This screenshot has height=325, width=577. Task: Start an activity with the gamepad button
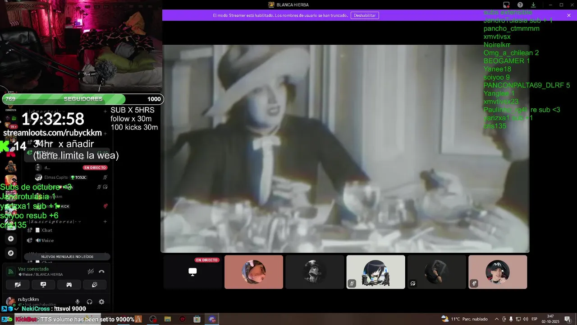tap(69, 285)
